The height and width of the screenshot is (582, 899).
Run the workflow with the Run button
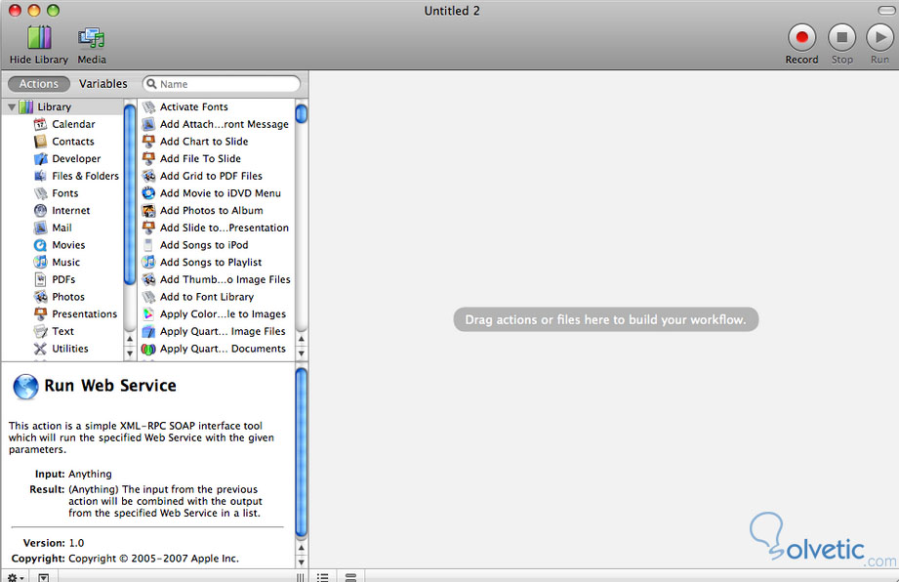[x=879, y=38]
